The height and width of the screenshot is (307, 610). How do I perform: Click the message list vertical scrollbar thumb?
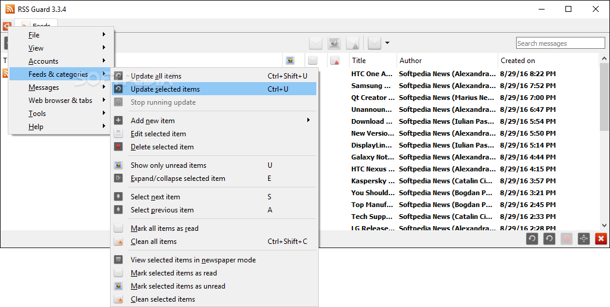[604, 97]
